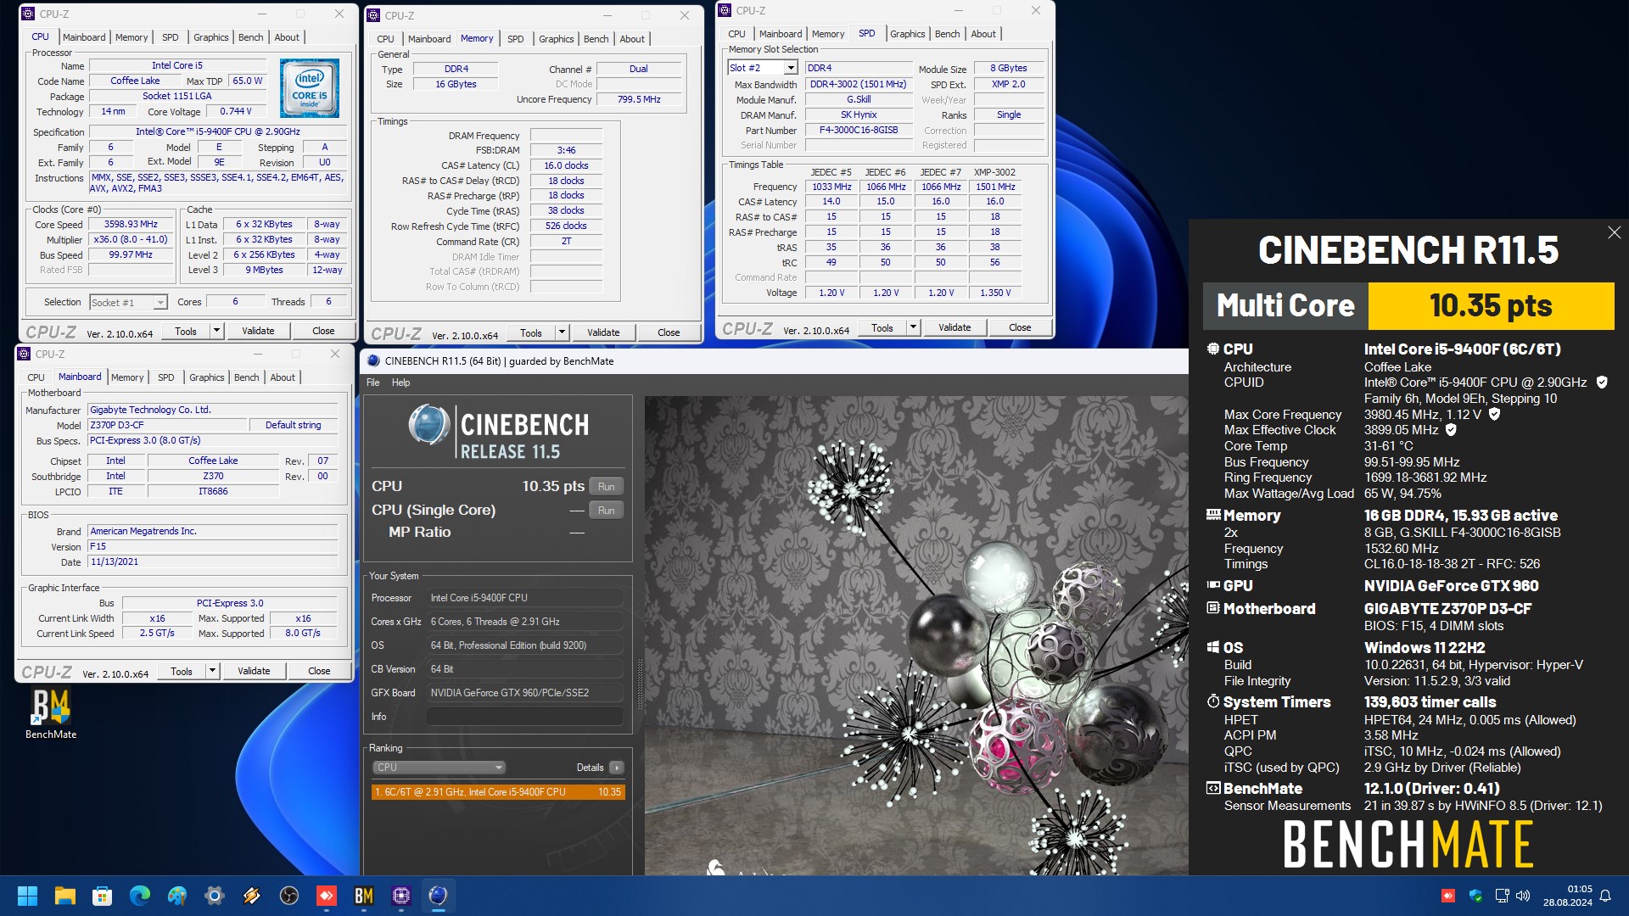Open File Explorer from the taskbar
Viewport: 1629px width, 916px height.
pyautogui.click(x=64, y=896)
